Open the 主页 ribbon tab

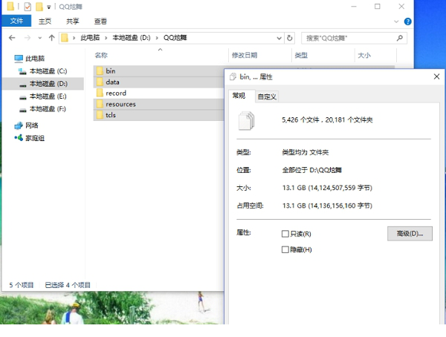click(x=45, y=22)
